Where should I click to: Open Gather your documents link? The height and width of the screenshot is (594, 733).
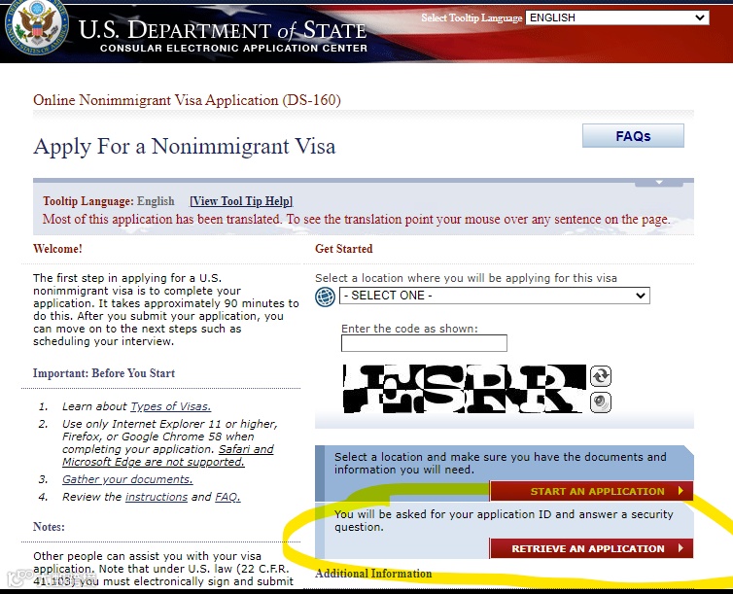point(127,479)
